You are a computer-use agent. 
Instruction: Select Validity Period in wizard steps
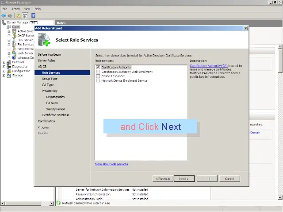point(56,109)
